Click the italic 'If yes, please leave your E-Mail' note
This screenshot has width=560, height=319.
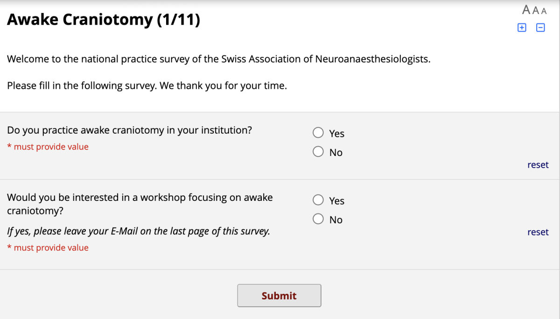[x=139, y=231]
